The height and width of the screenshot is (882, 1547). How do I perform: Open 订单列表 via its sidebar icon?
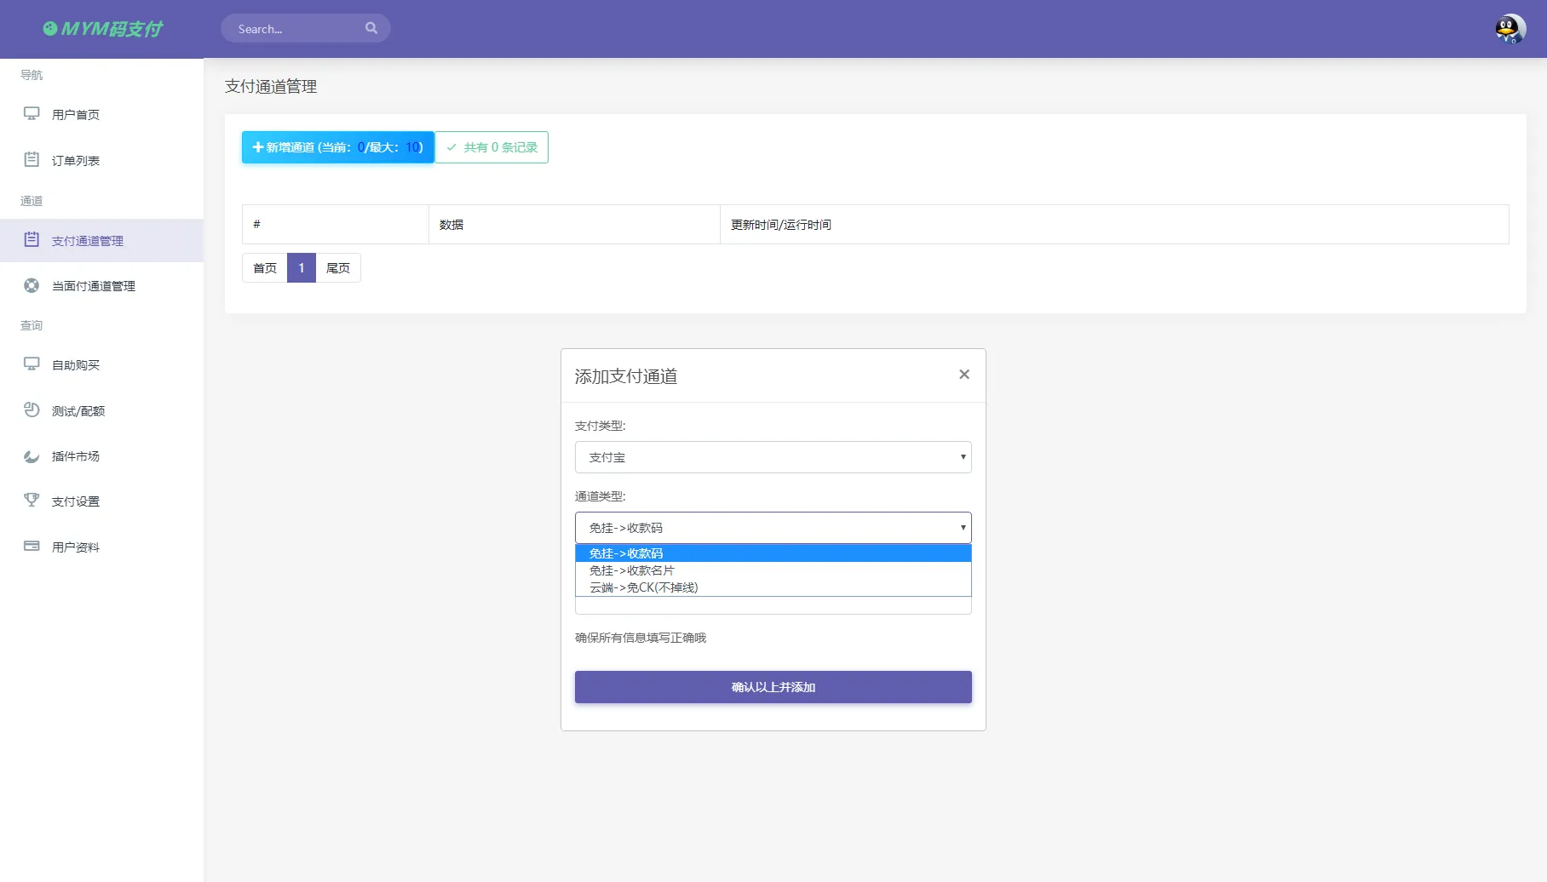(32, 160)
